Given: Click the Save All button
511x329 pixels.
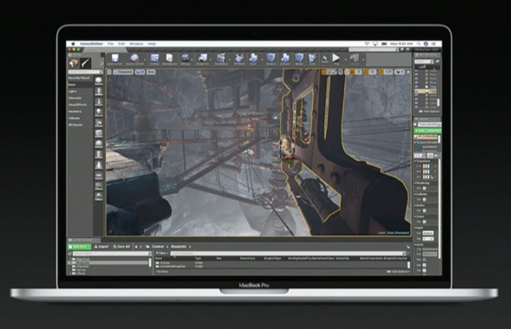Looking at the screenshot, I should click(x=121, y=246).
